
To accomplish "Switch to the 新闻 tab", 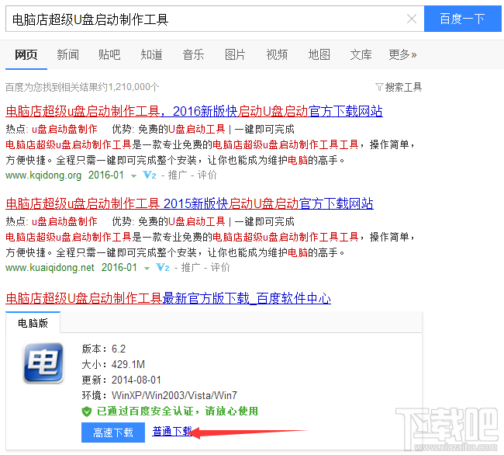I will click(x=67, y=54).
